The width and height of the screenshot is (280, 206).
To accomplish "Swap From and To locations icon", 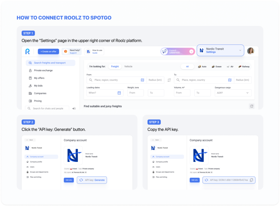I will point(169,80).
